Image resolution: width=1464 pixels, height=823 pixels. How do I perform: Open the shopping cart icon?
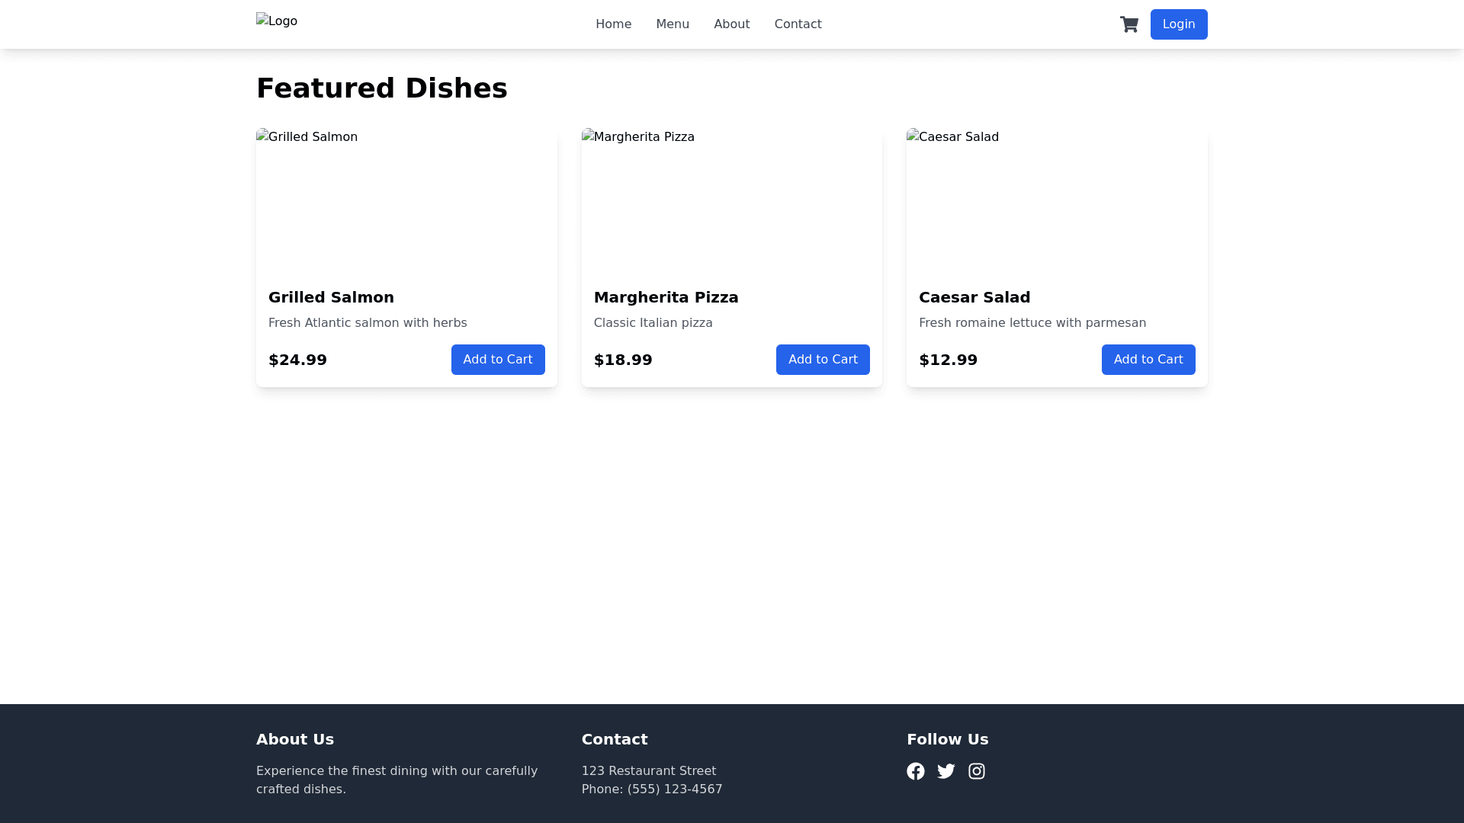tap(1129, 24)
